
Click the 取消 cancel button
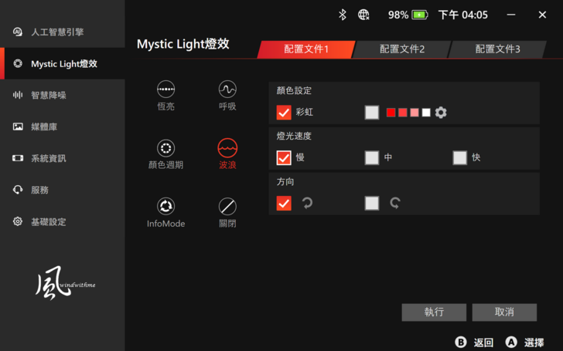click(504, 312)
